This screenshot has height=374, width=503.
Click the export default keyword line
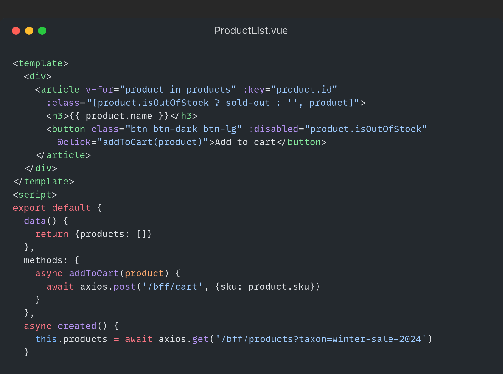[x=52, y=208]
